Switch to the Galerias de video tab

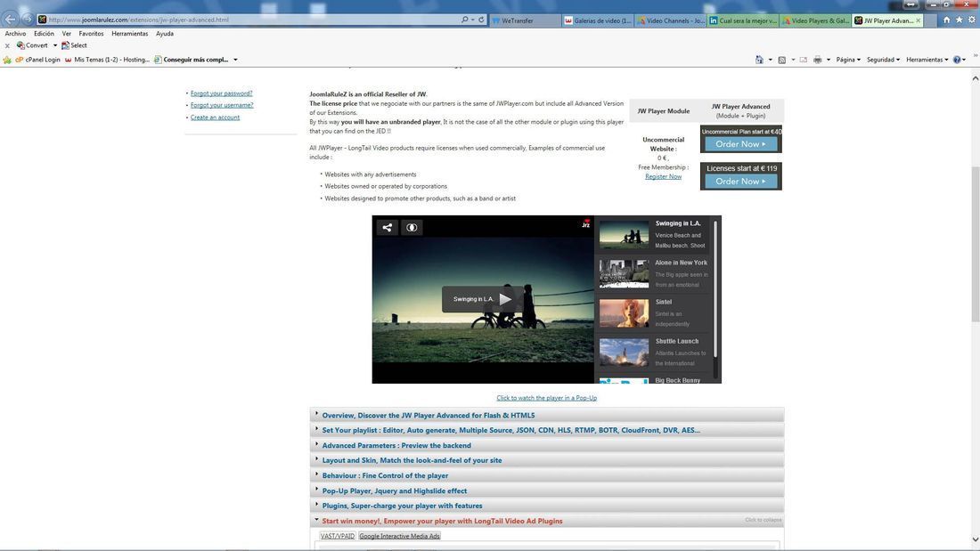[598, 20]
